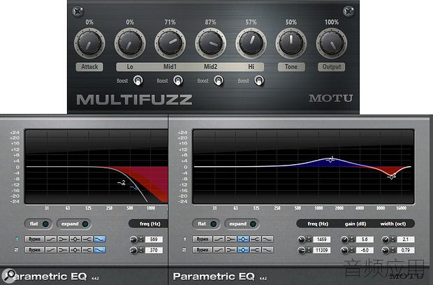Select low shelf filter for the 569 Hz band
The image size is (433, 285).
(63, 239)
